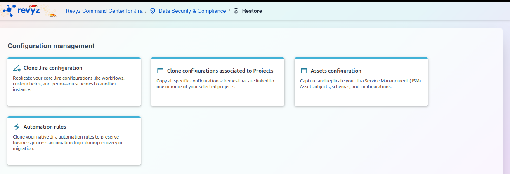Open the Clone Jira configuration card title
The height and width of the screenshot is (174, 510).
53,68
